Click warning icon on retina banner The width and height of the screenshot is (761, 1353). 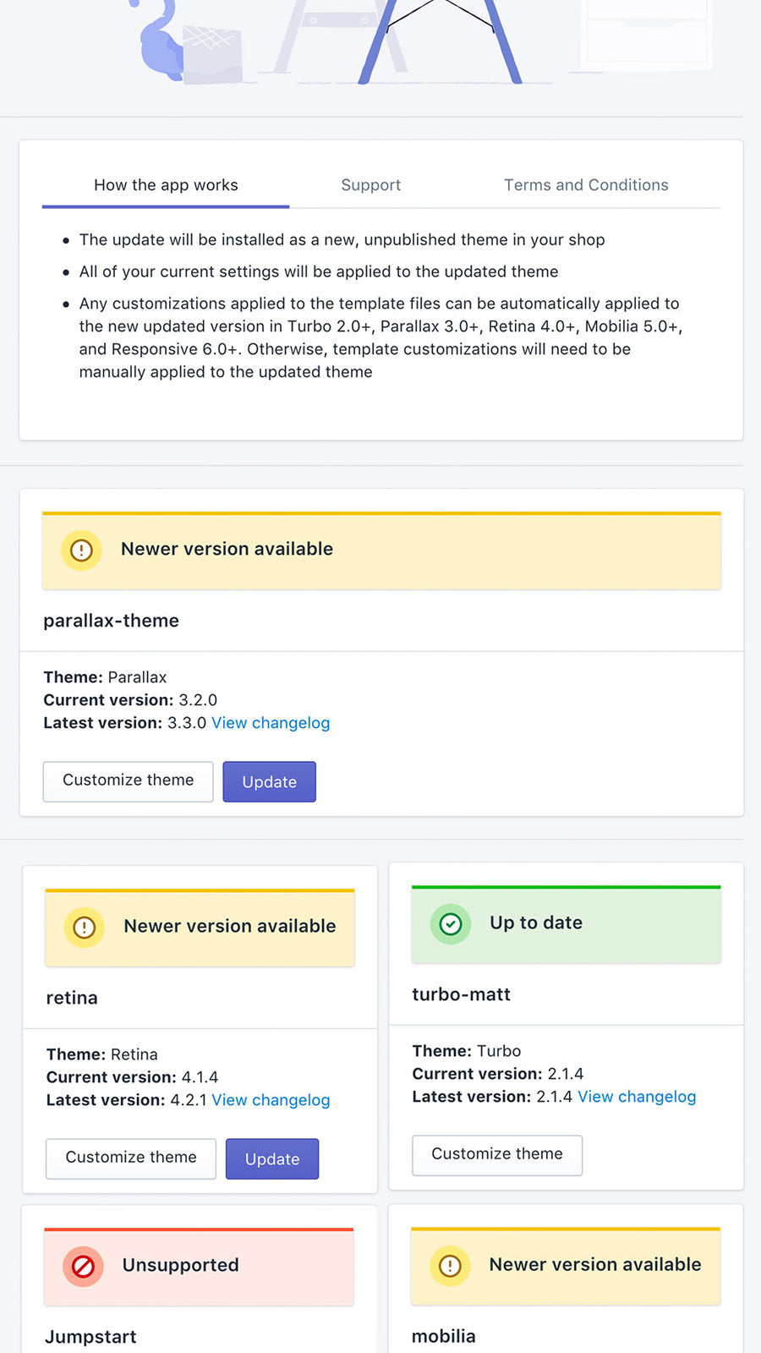pyautogui.click(x=84, y=928)
